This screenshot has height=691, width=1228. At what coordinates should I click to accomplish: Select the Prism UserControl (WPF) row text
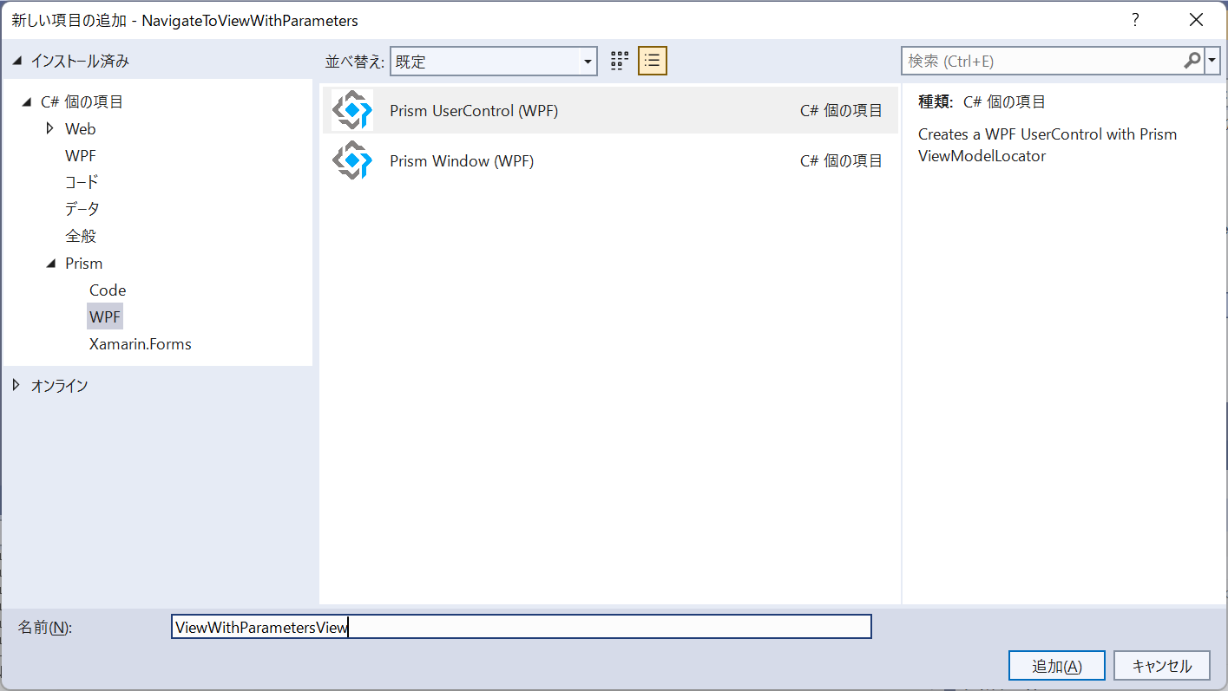tap(474, 110)
